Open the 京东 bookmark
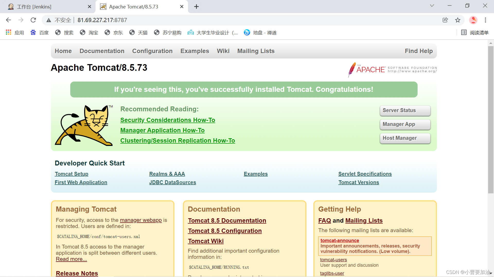Image resolution: width=494 pixels, height=277 pixels. 114,33
